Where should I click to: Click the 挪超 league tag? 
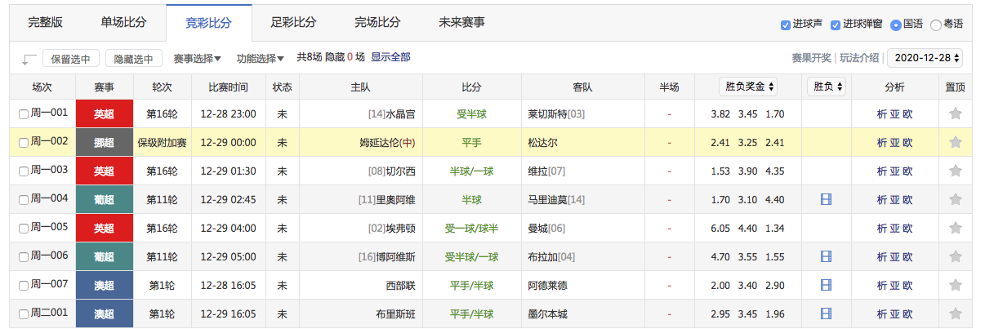(104, 143)
